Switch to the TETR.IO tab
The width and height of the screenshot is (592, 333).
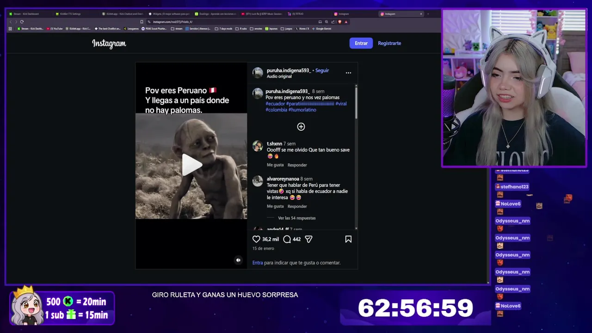308,14
